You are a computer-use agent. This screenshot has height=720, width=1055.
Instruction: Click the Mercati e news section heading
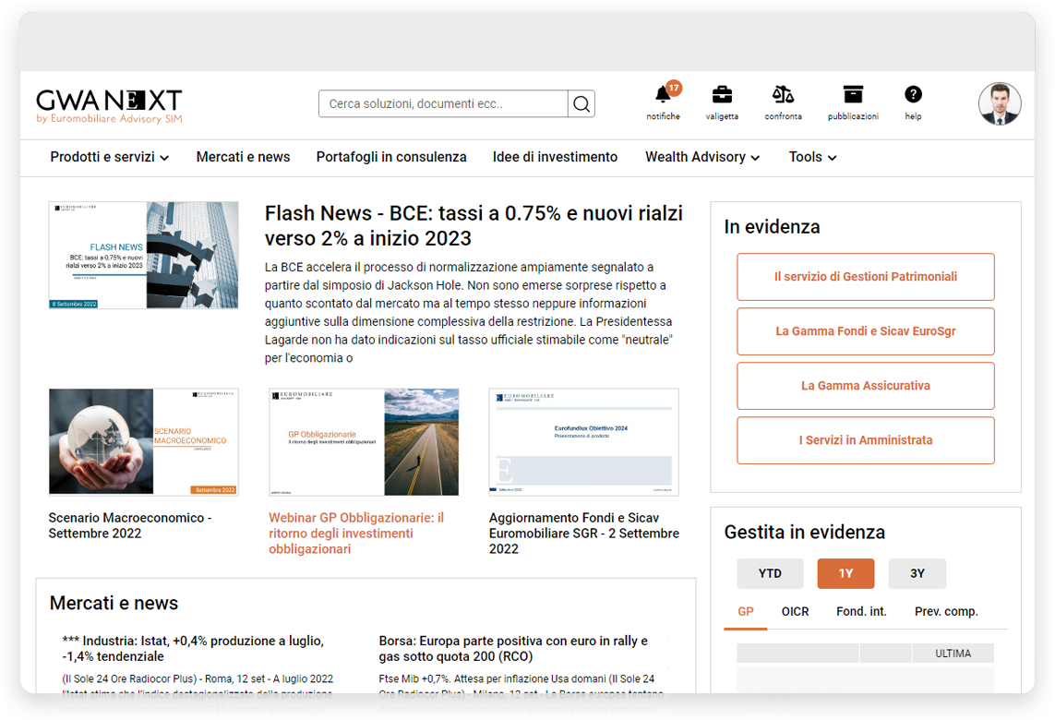click(114, 603)
